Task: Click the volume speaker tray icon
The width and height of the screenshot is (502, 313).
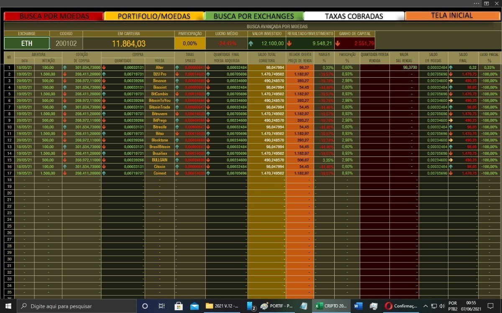Action: click(x=442, y=306)
